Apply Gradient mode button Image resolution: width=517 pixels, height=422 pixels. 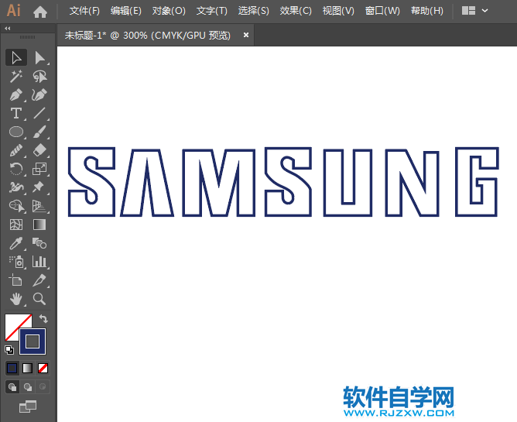pyautogui.click(x=27, y=369)
